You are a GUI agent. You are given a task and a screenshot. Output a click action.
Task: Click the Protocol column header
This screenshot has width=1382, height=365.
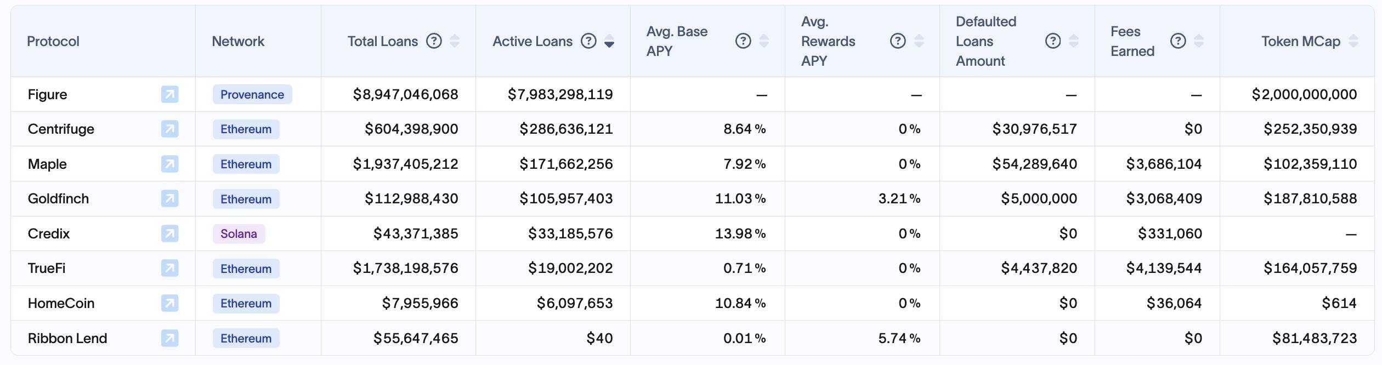point(53,41)
